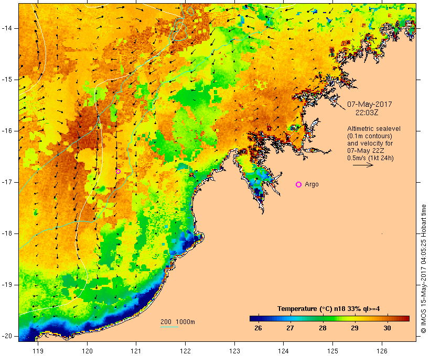
Task: Click longitude axis label '120'
Action: tap(87, 351)
